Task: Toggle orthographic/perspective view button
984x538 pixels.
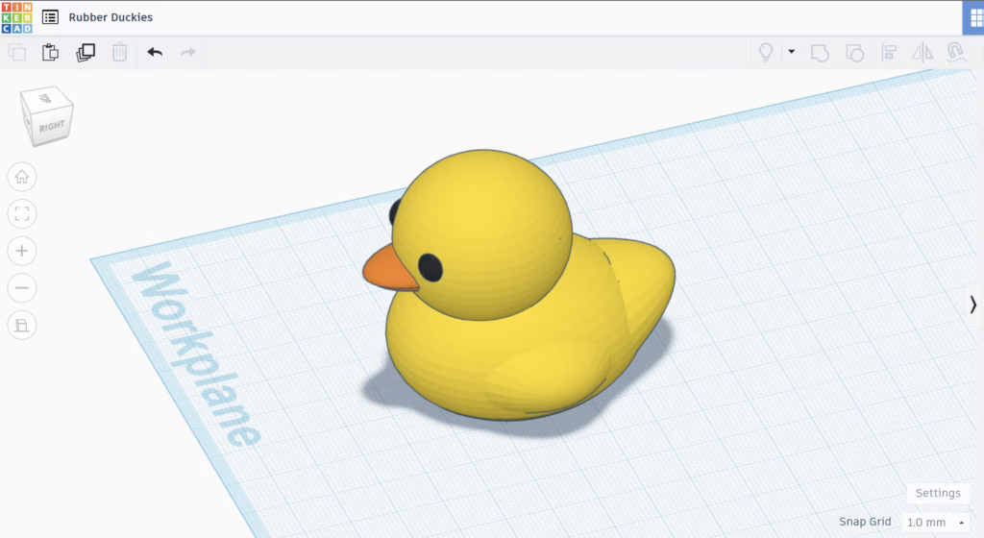Action: [22, 326]
